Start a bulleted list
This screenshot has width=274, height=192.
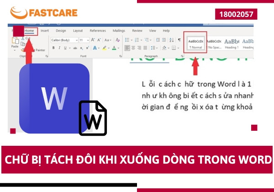pos(127,40)
